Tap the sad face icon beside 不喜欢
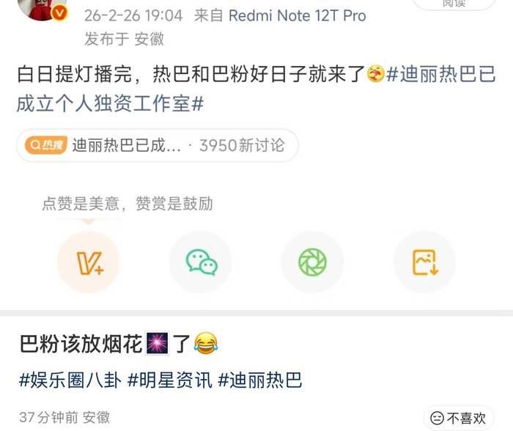Screen dimensions: 513x431 point(437,419)
